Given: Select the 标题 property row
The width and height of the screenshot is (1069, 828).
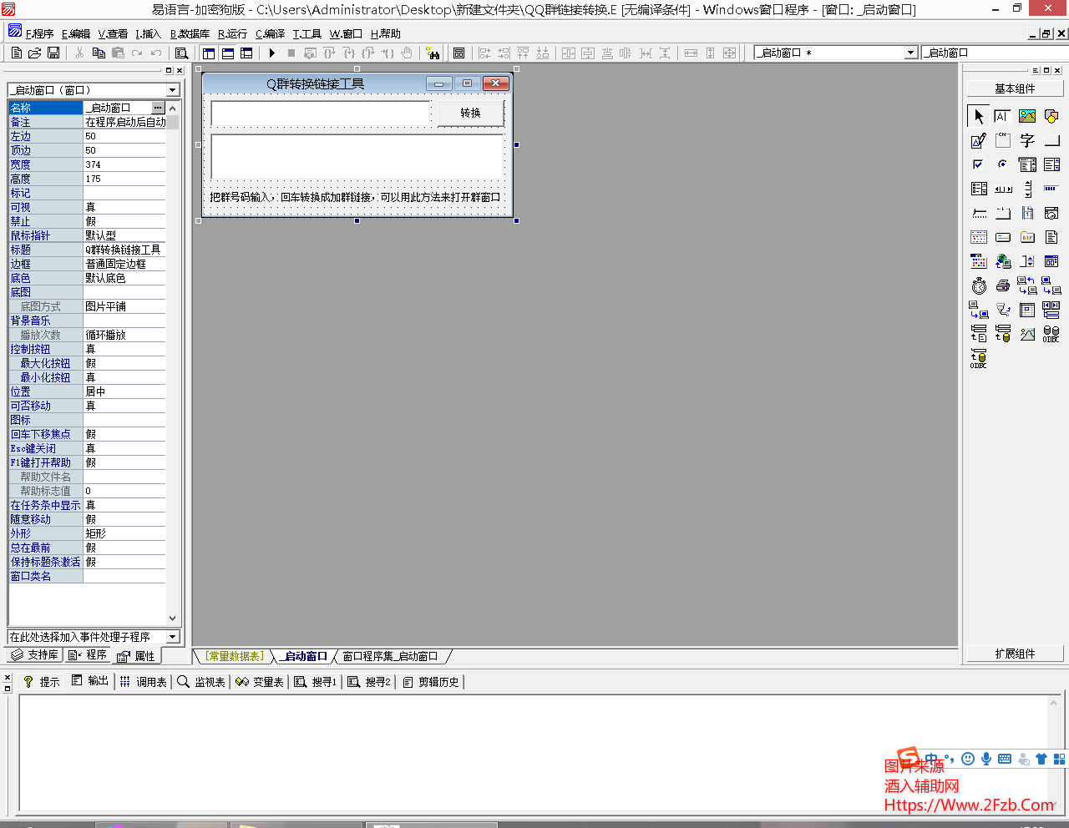Looking at the screenshot, I should click(x=87, y=250).
